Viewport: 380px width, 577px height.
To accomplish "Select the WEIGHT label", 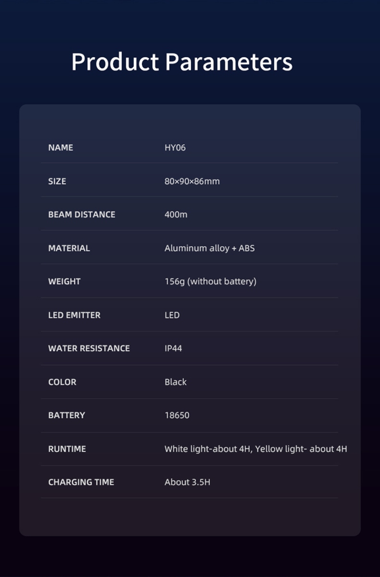I will click(64, 282).
